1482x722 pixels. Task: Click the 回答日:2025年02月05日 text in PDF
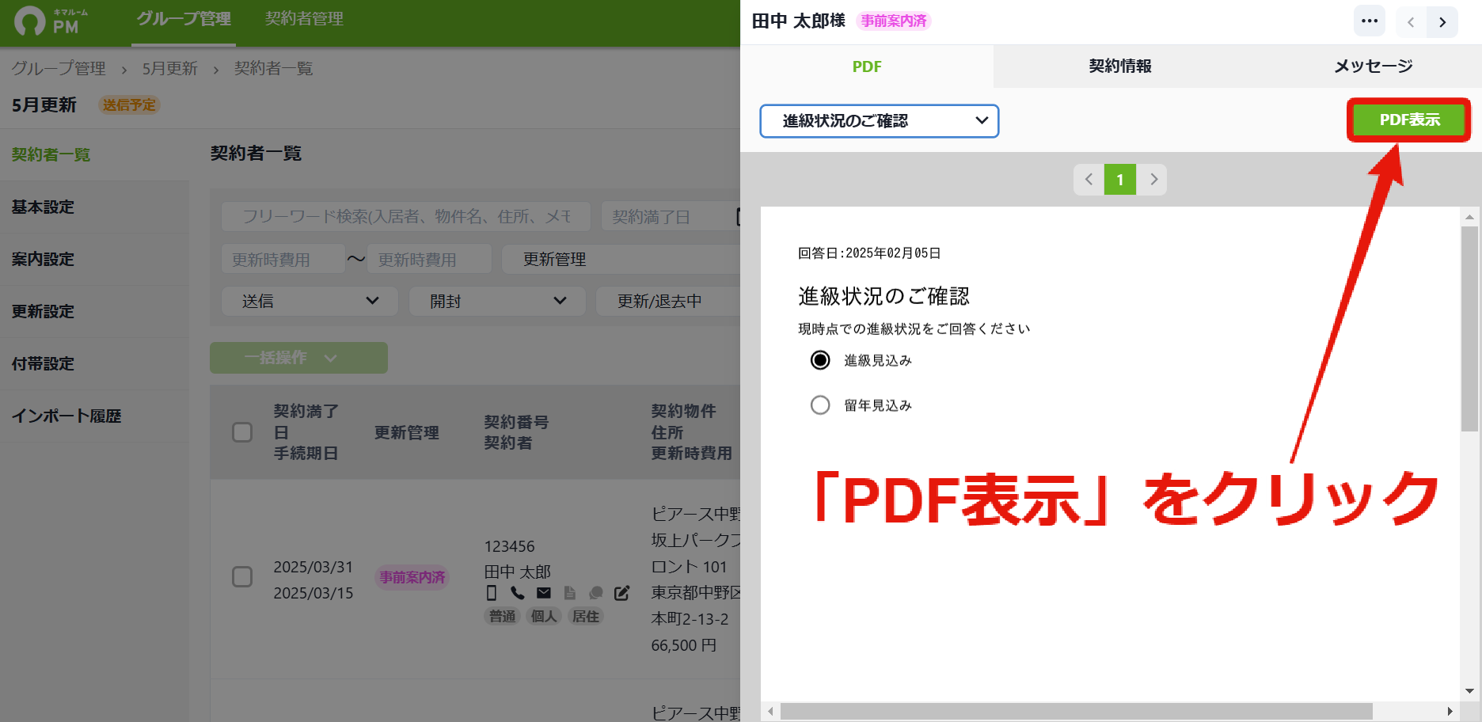[869, 253]
